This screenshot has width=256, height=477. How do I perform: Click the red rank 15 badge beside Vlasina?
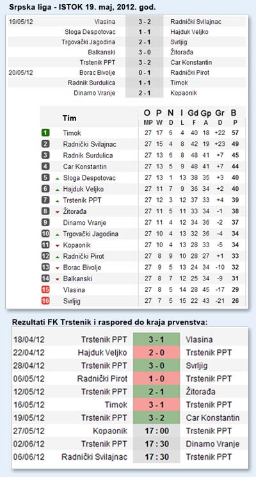45,289
